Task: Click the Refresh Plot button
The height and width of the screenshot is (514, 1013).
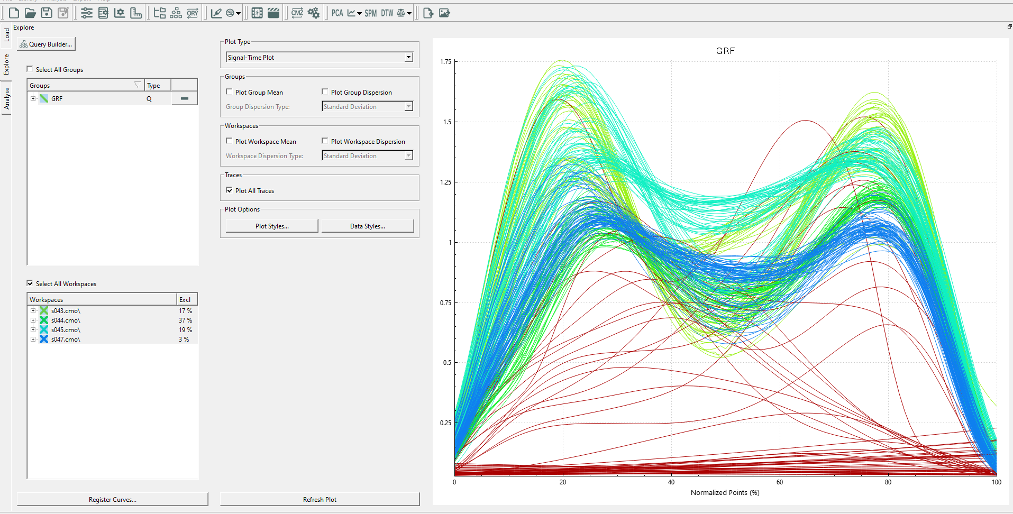Action: pos(320,499)
